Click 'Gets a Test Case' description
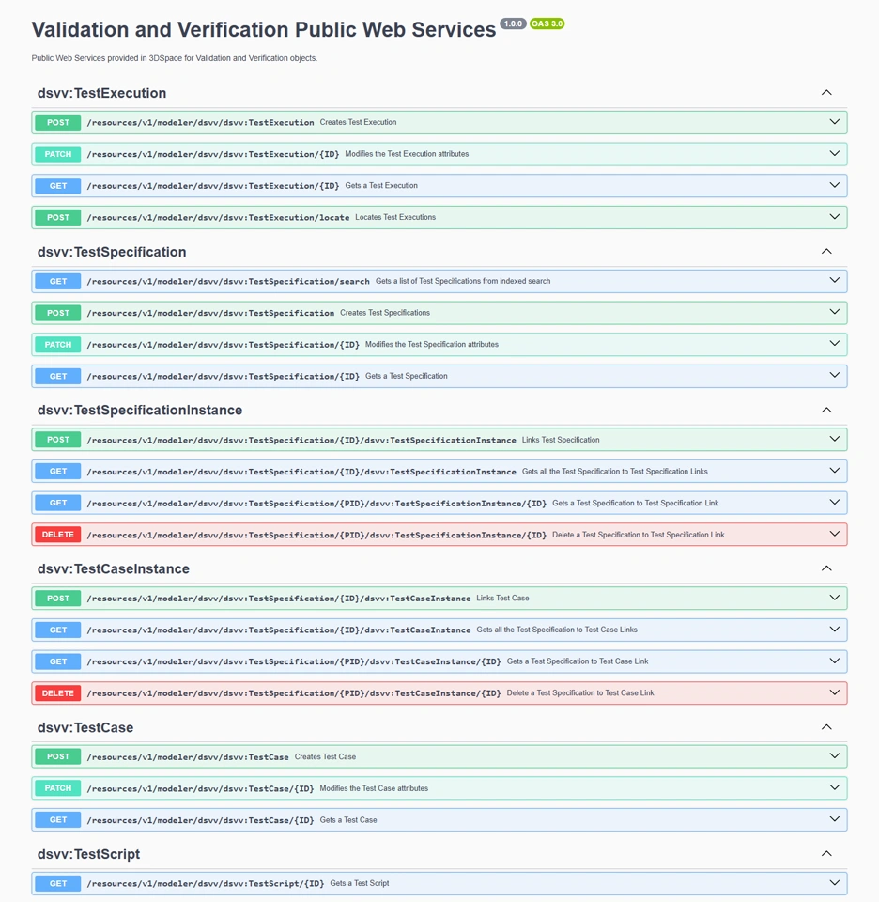This screenshot has height=902, width=879. point(348,819)
